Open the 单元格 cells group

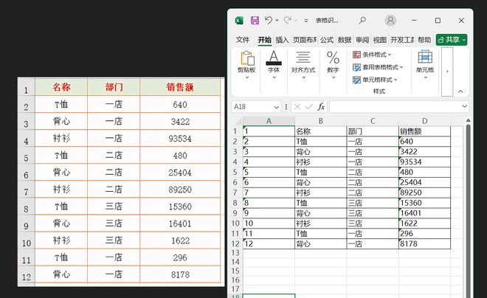(x=425, y=66)
